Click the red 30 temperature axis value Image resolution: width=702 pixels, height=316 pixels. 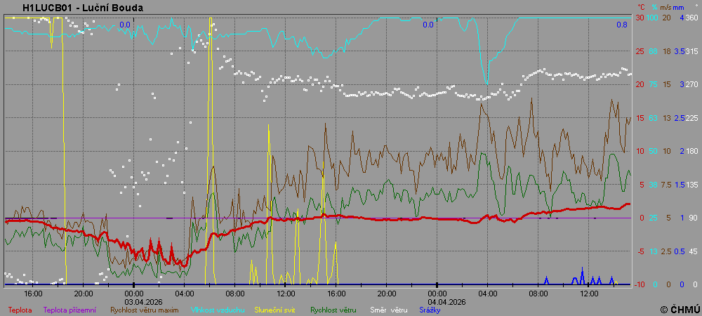[640, 18]
